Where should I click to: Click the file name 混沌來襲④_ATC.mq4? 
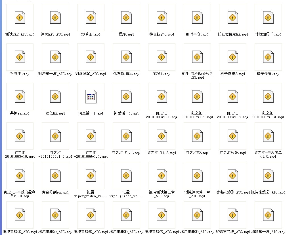(x=55, y=232)
